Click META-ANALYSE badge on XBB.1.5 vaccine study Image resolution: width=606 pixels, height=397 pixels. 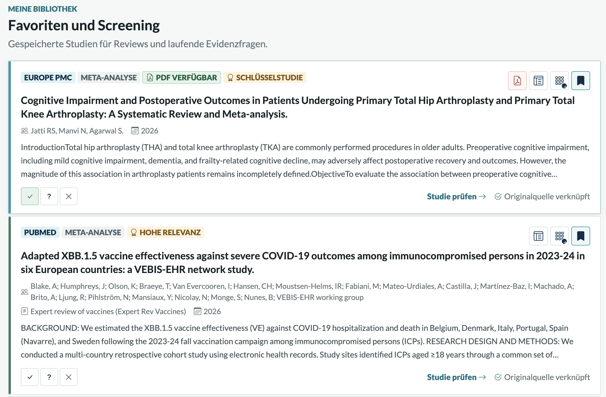tap(93, 232)
